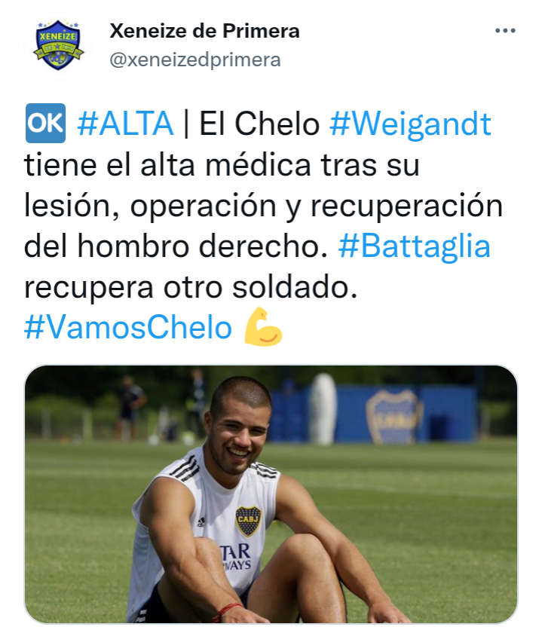This screenshot has width=542, height=633.
Task: Click the red bracelet on the player's wrist
Action: click(226, 612)
